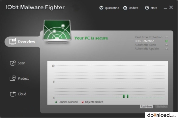
Task: Open the More question-mark icon
Action: click(147, 8)
